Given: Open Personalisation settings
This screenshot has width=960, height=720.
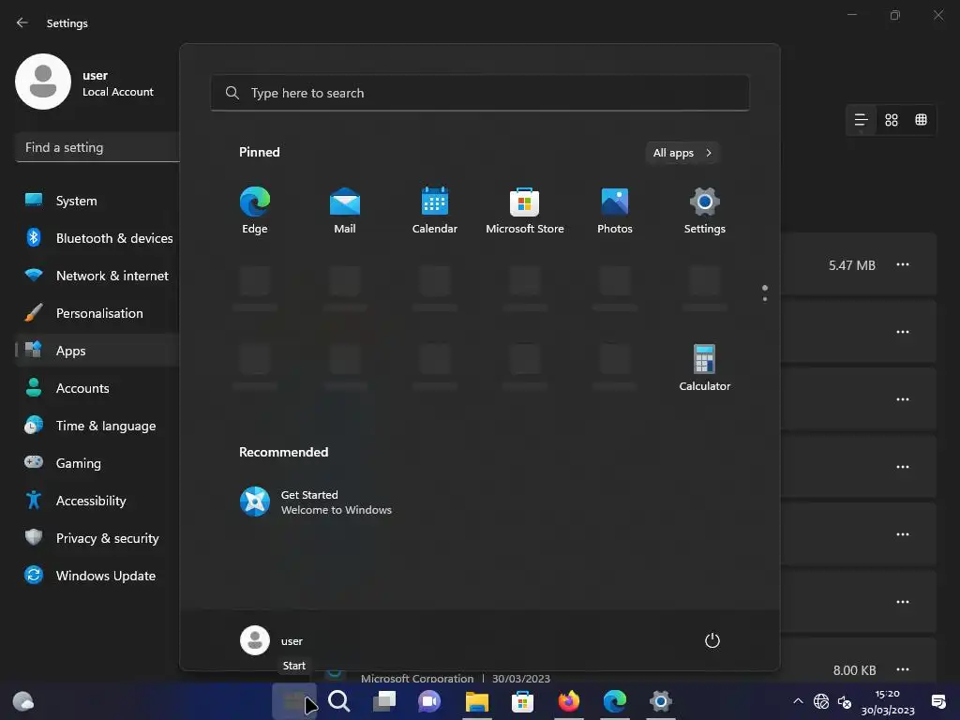Looking at the screenshot, I should (97, 313).
